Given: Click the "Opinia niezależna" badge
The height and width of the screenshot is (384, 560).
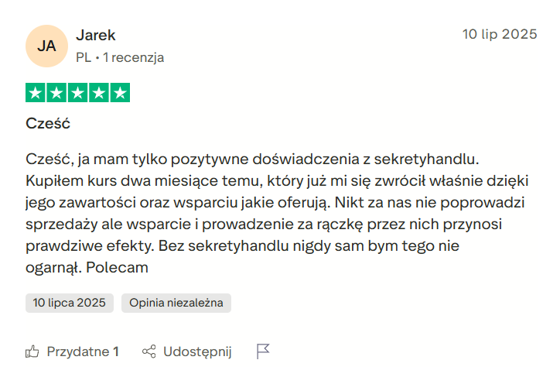Looking at the screenshot, I should pyautogui.click(x=176, y=303).
